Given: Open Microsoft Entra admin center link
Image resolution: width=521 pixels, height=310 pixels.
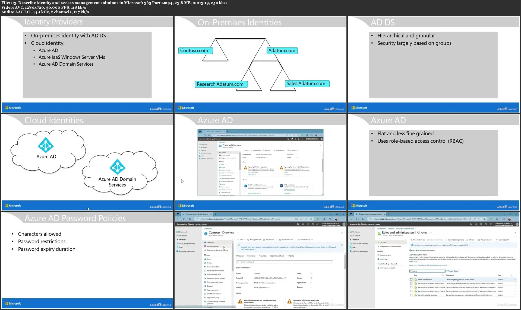Looking at the screenshot, I should click(288, 248).
